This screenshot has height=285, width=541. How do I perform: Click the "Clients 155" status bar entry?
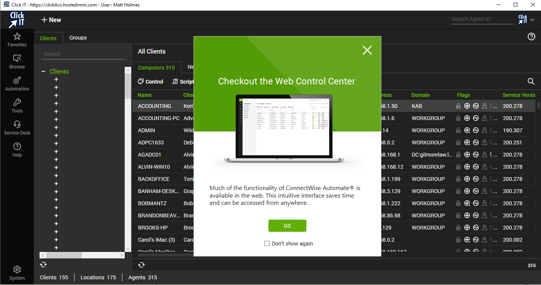(54, 277)
